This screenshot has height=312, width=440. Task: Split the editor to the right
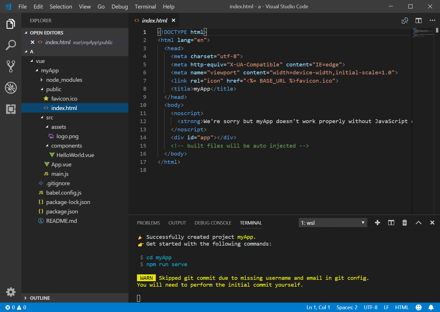pos(418,21)
